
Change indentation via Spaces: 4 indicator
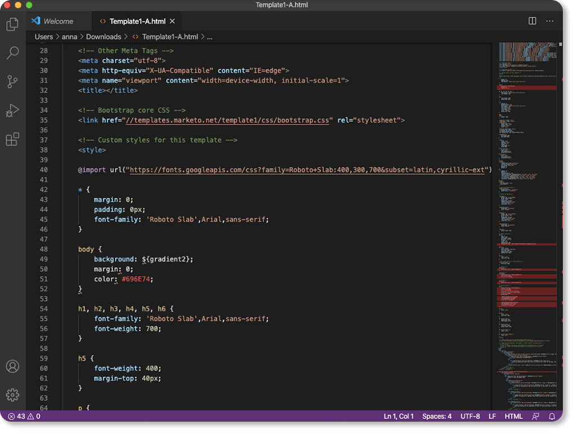pos(437,416)
